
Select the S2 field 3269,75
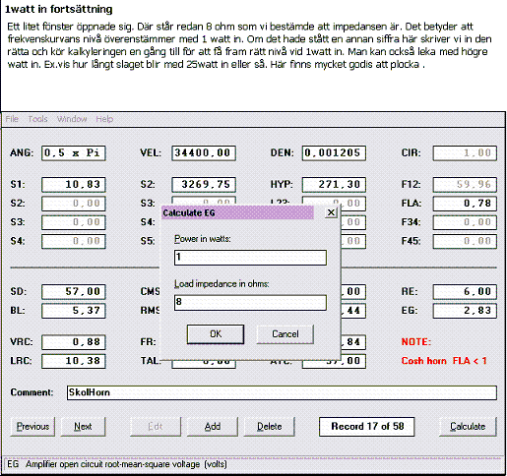point(204,185)
